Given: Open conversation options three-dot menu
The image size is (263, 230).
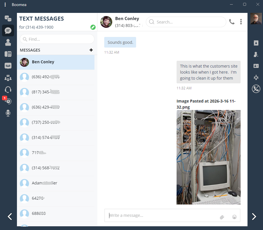Looking at the screenshot, I should click(241, 22).
